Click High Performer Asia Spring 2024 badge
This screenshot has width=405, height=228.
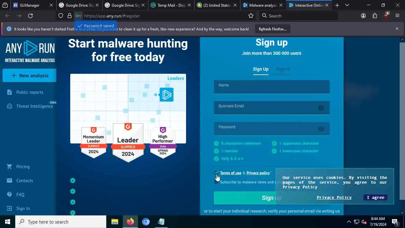pyautogui.click(x=163, y=142)
